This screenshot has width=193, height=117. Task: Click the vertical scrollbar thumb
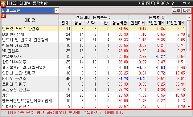click(189, 36)
